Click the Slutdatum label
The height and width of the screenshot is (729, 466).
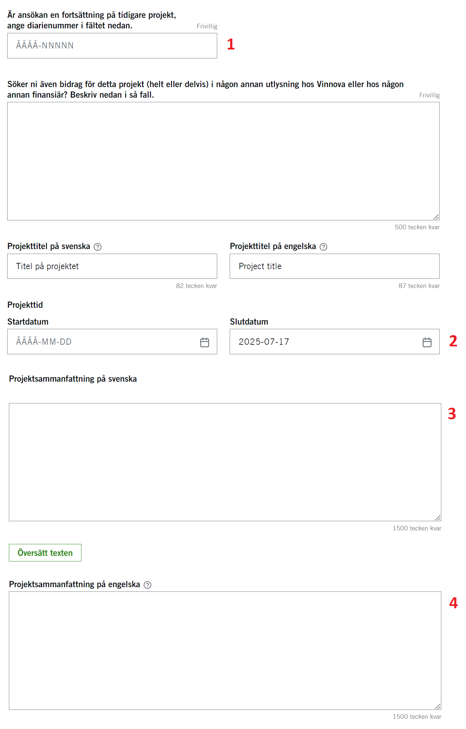[x=249, y=322]
